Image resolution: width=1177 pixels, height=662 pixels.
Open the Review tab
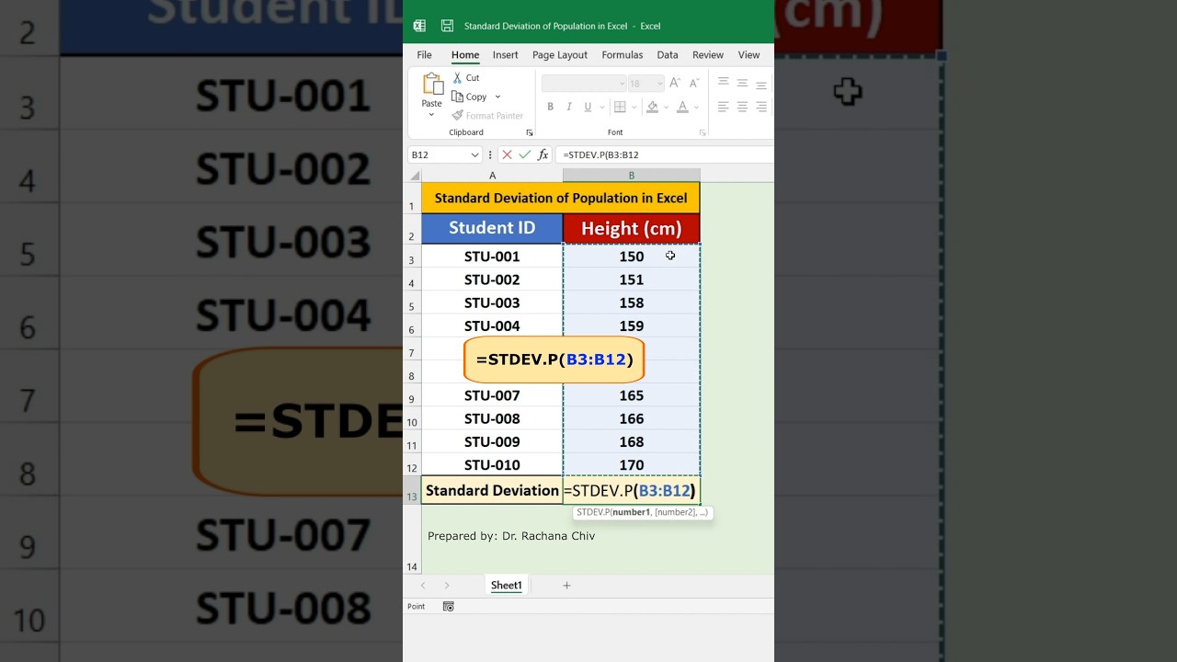pos(708,55)
